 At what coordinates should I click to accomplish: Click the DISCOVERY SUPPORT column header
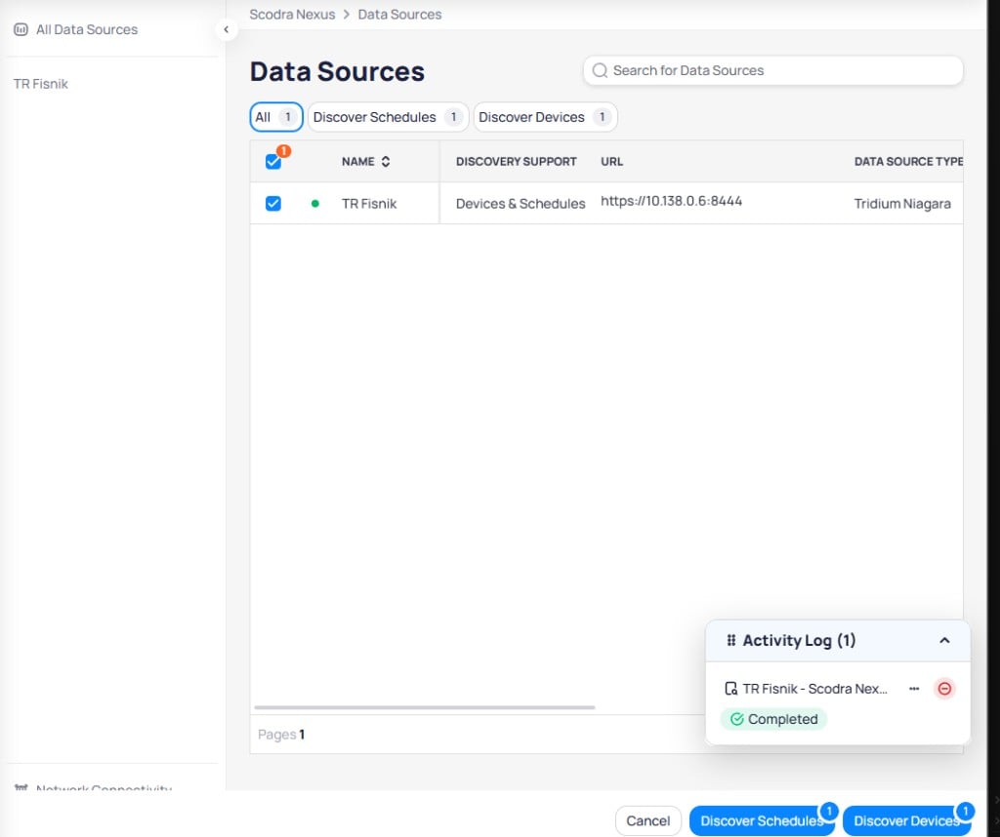coord(516,162)
